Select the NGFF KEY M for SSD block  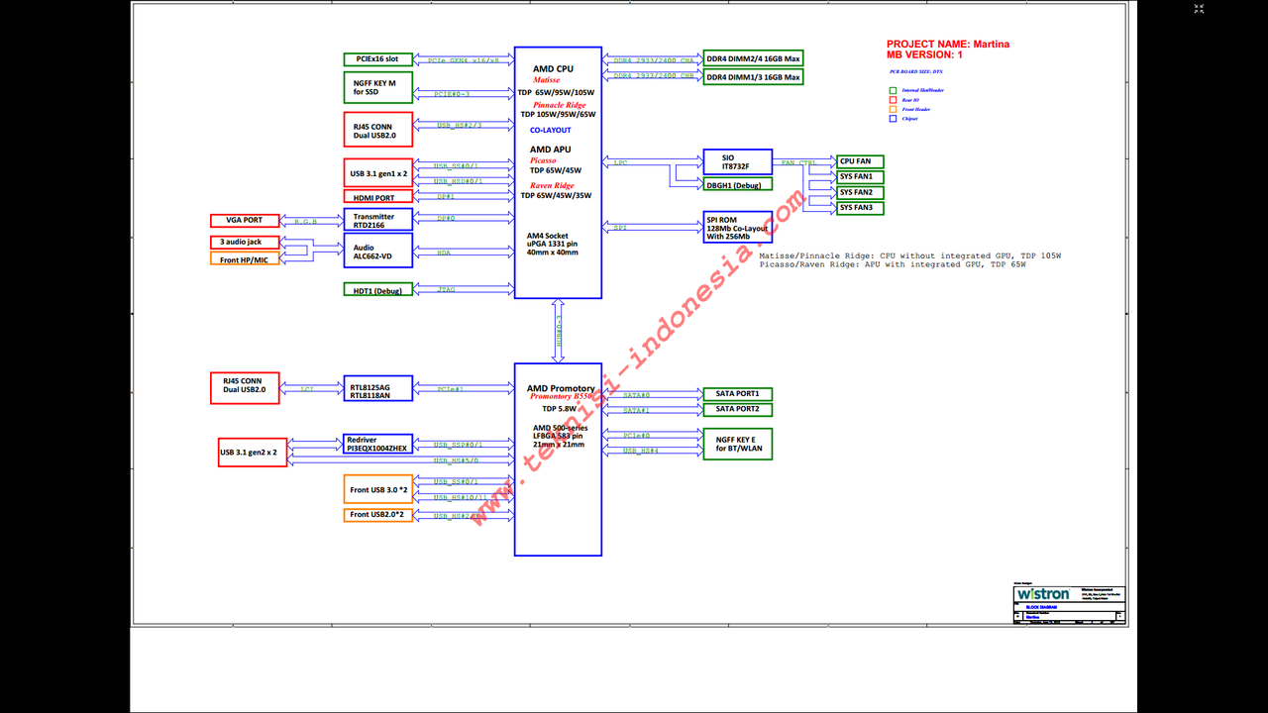tap(377, 88)
